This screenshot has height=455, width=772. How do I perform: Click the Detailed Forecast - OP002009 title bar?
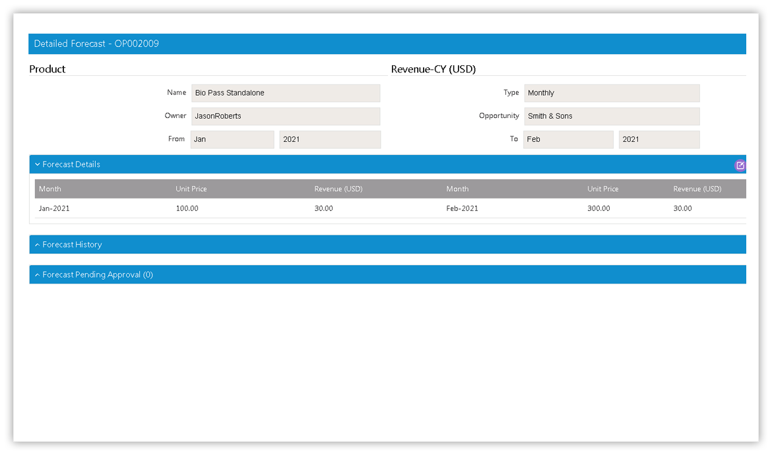tap(96, 44)
